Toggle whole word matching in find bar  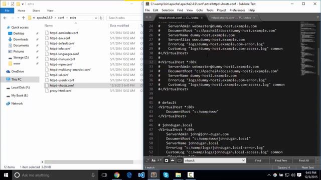pos(159,160)
